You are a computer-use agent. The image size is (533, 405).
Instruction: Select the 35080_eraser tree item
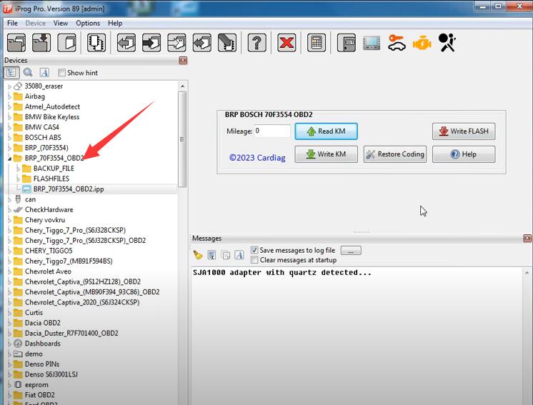click(x=44, y=86)
